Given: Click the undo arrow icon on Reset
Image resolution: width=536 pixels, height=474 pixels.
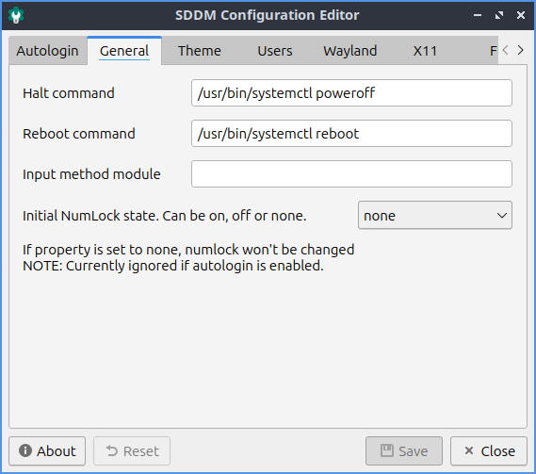Looking at the screenshot, I should (x=112, y=450).
